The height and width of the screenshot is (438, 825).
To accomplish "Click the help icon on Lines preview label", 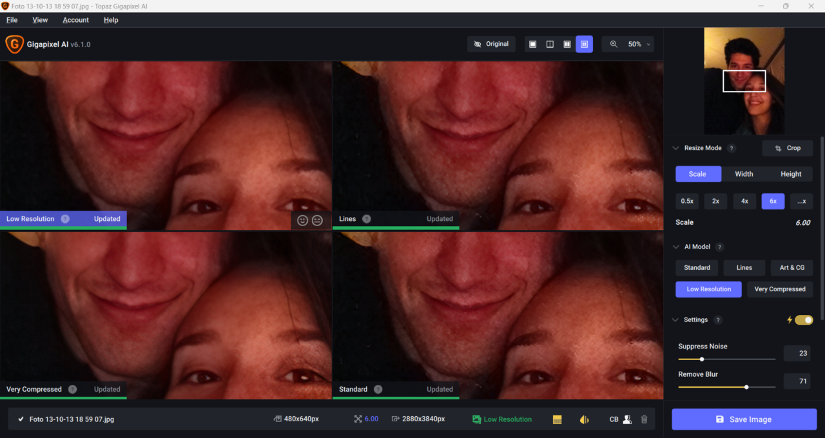I will coord(367,219).
